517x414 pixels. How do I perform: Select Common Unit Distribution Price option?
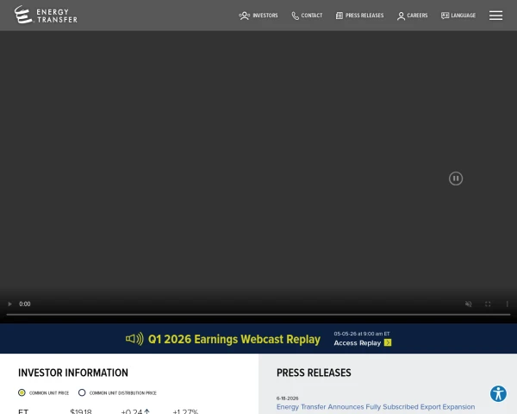click(117, 393)
